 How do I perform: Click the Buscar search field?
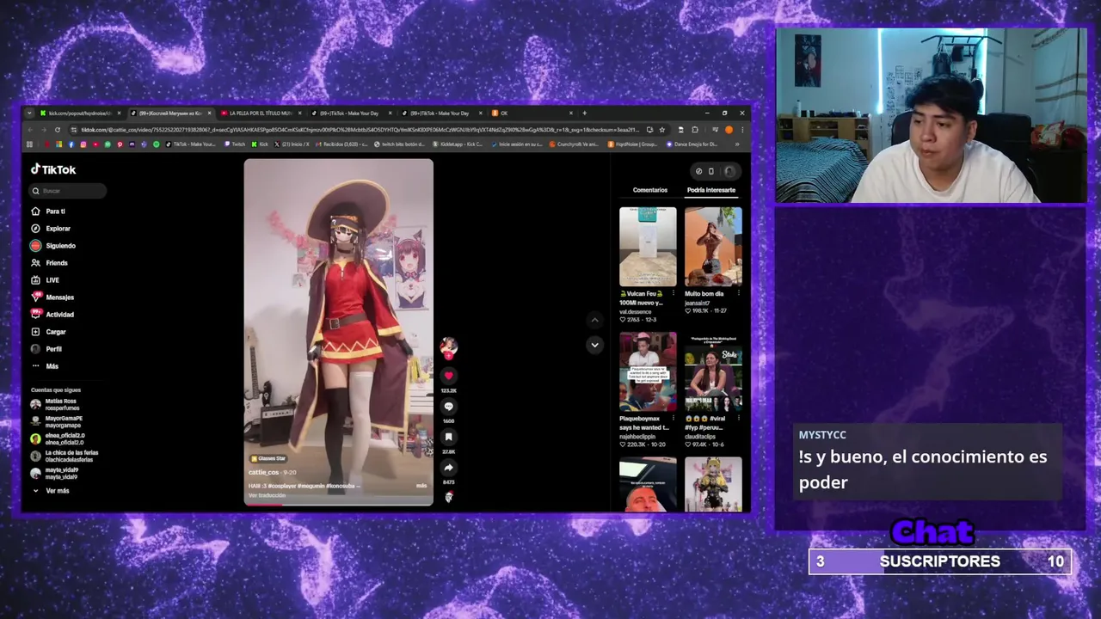click(68, 191)
